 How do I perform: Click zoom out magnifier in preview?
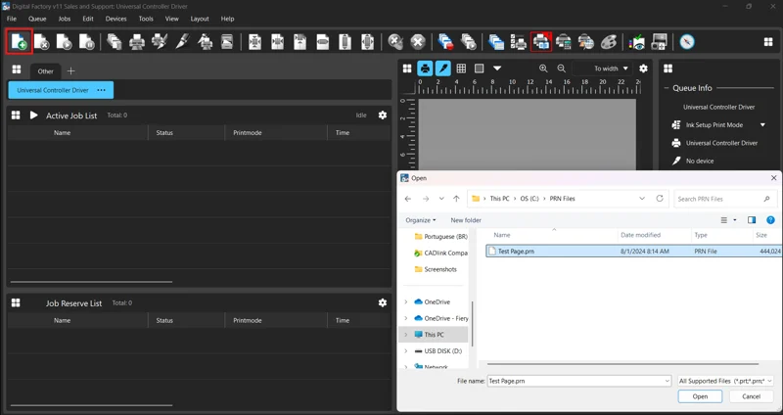pyautogui.click(x=562, y=69)
